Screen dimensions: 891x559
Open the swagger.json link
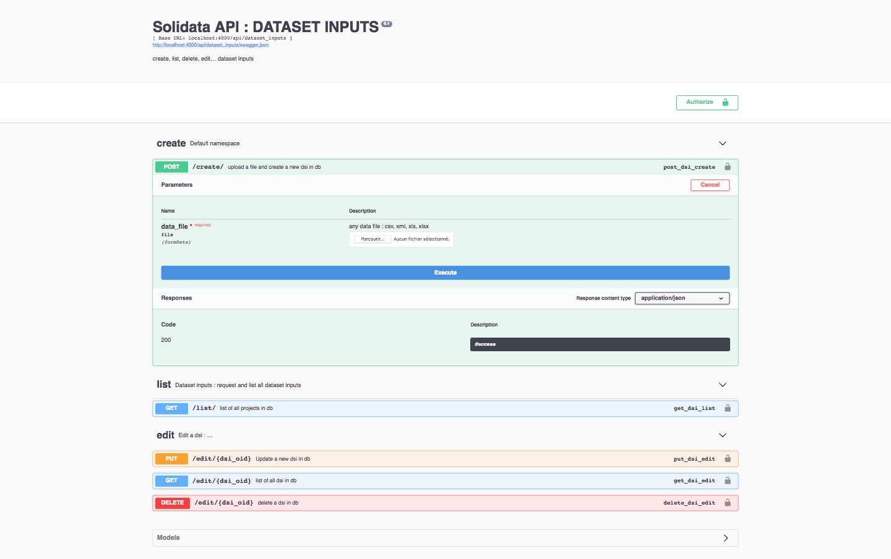(210, 45)
